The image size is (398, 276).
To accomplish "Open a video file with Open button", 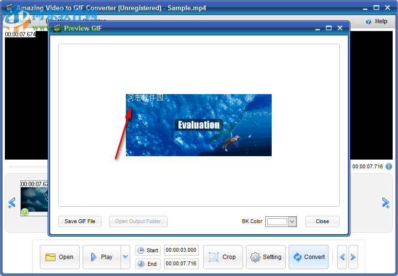I will pos(60,257).
